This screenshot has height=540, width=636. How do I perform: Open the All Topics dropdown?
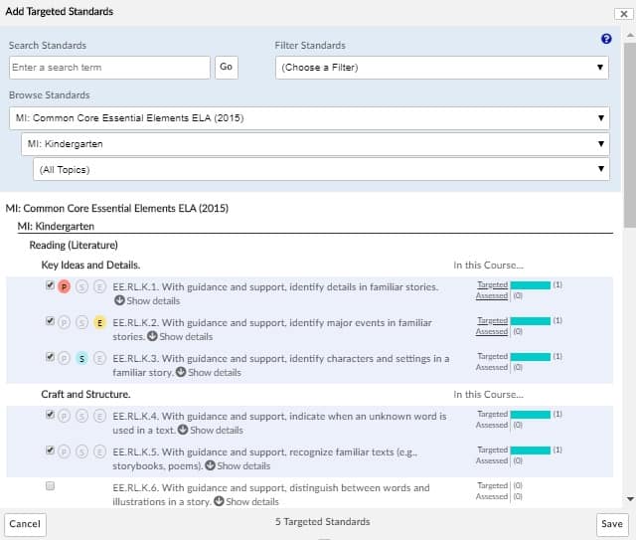(321, 169)
